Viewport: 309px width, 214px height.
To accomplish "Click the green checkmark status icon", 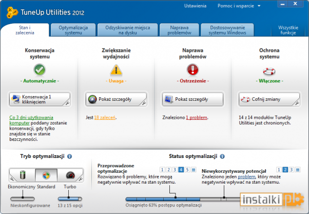I will click(x=40, y=69).
